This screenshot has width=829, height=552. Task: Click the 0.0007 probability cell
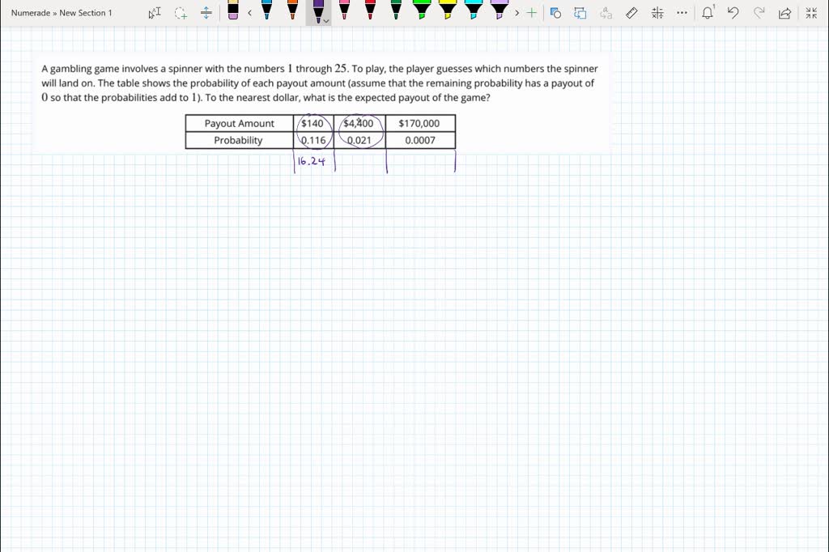(420, 140)
